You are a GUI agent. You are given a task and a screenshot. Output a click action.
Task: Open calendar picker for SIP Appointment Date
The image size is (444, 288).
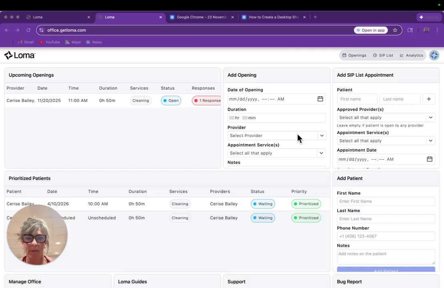point(430,159)
